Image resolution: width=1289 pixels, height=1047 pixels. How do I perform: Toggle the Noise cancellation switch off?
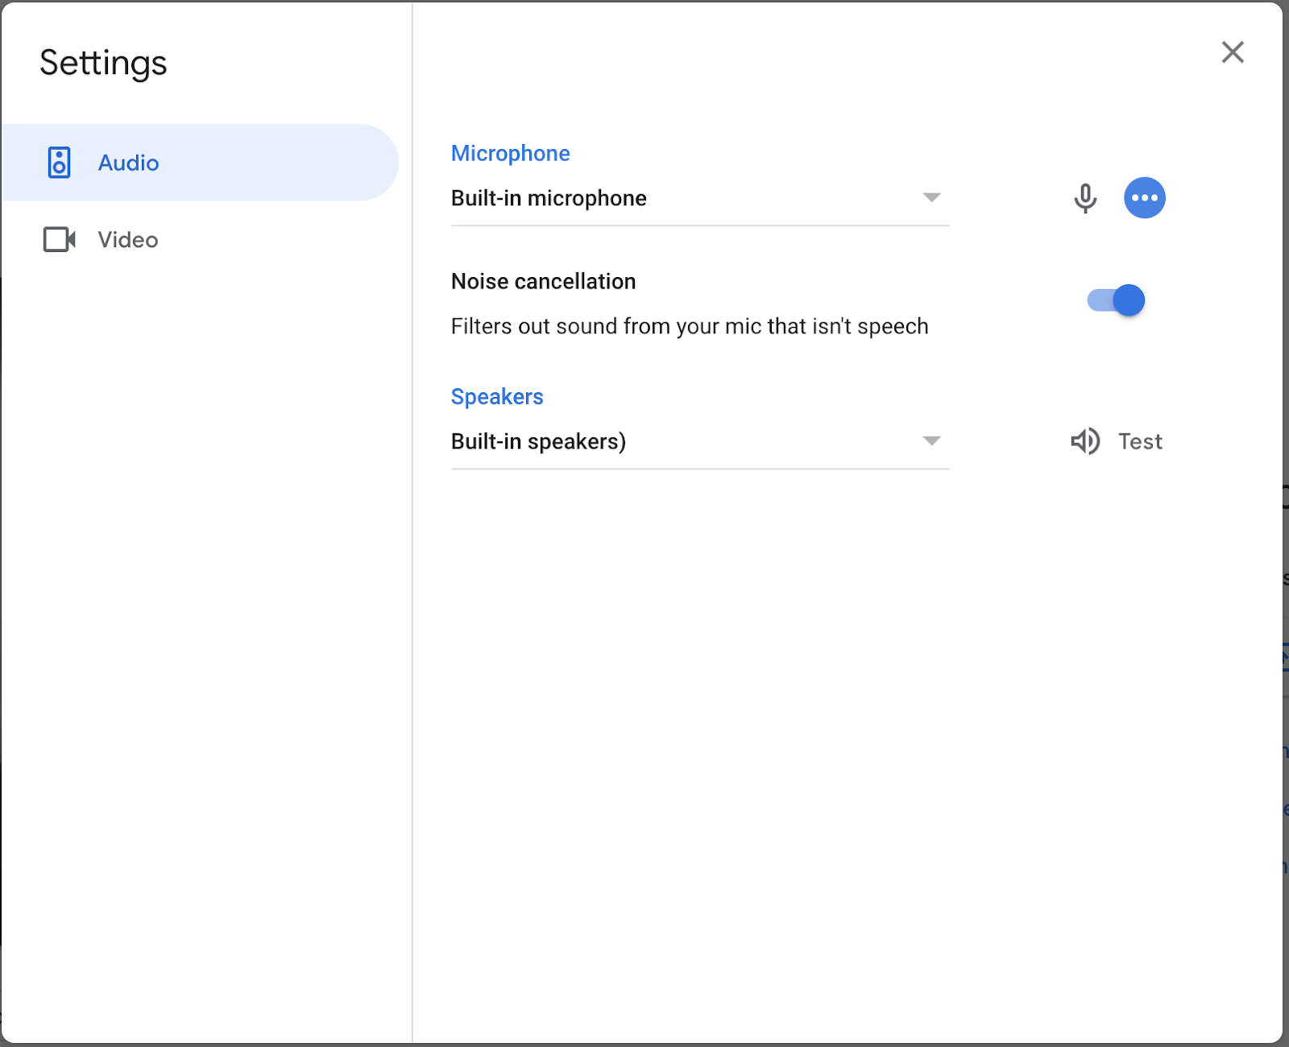1115,300
